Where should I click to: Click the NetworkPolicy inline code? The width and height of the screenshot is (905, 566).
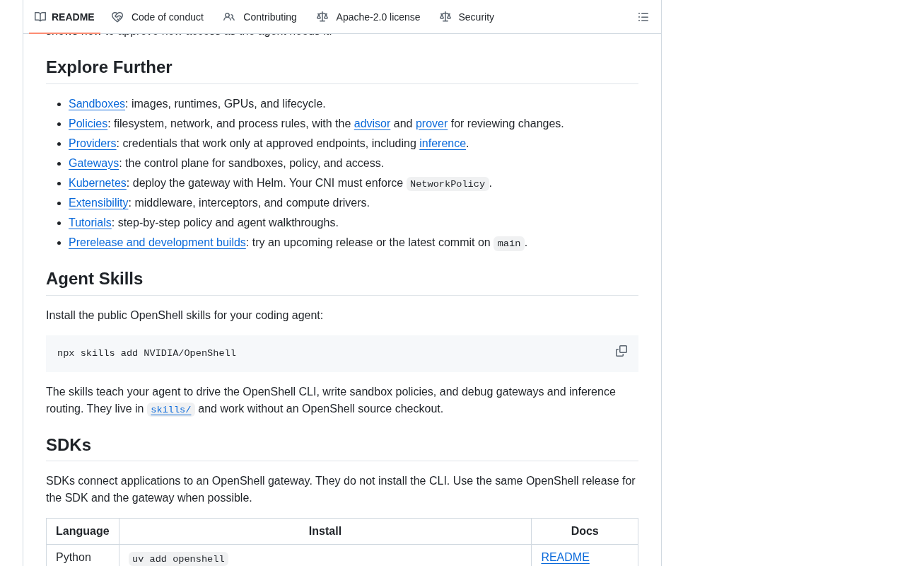(x=448, y=184)
